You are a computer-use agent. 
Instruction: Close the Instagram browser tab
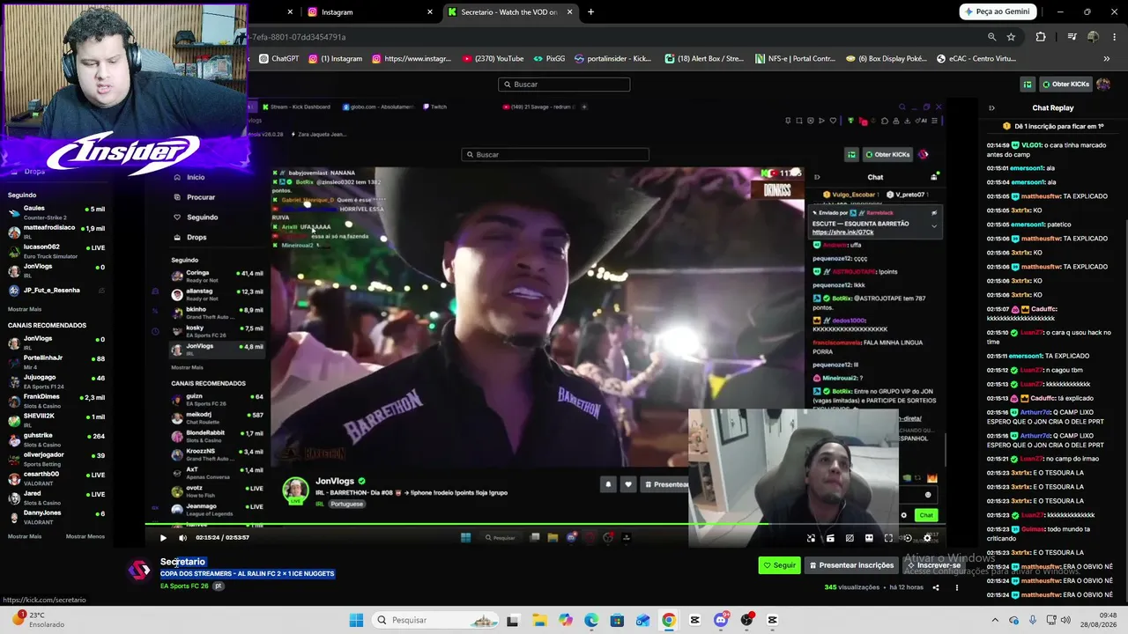(x=430, y=12)
